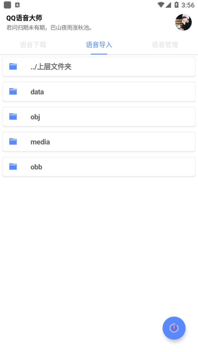Screen dimensions: 198x352
Task: Switch to the 语音下载 tab
Action: [x=33, y=45]
